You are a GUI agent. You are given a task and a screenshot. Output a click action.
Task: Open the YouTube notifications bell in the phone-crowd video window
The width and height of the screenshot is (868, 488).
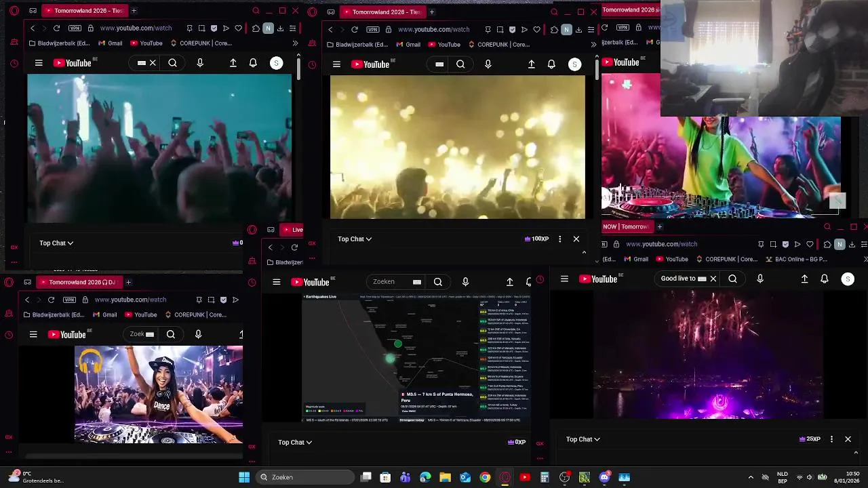253,63
